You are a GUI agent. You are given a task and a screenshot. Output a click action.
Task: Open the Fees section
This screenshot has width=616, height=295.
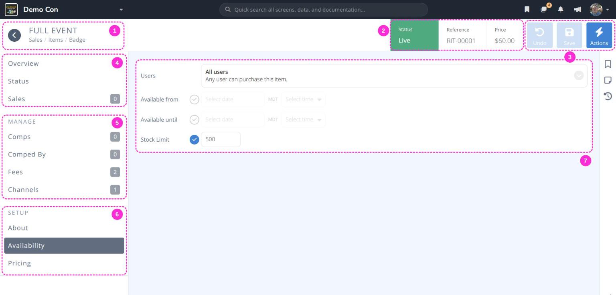coord(64,172)
